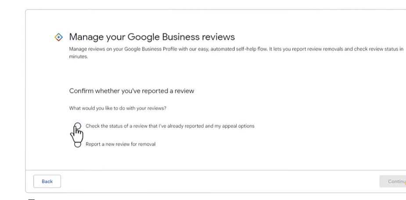
Task: Click the Google Business Profile diamond logo
Action: click(58, 37)
